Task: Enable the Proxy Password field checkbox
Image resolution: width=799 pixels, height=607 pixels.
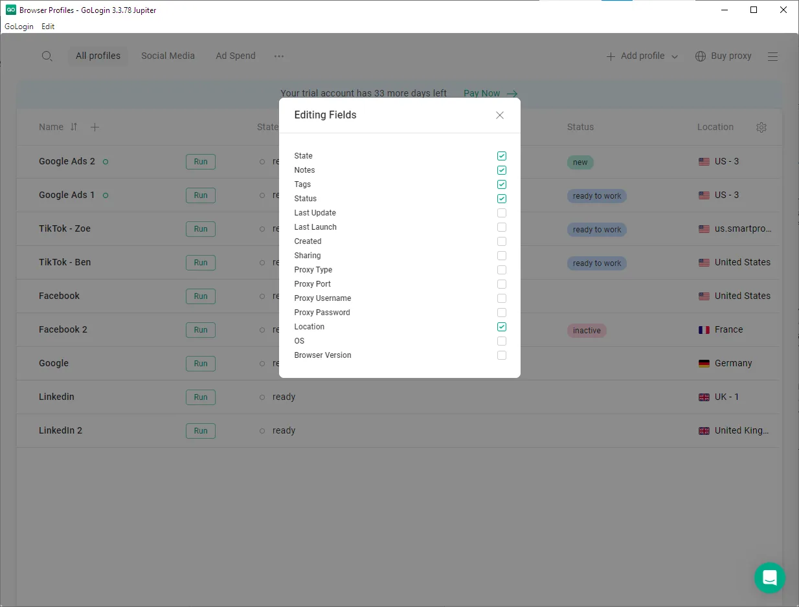Action: [x=502, y=313]
